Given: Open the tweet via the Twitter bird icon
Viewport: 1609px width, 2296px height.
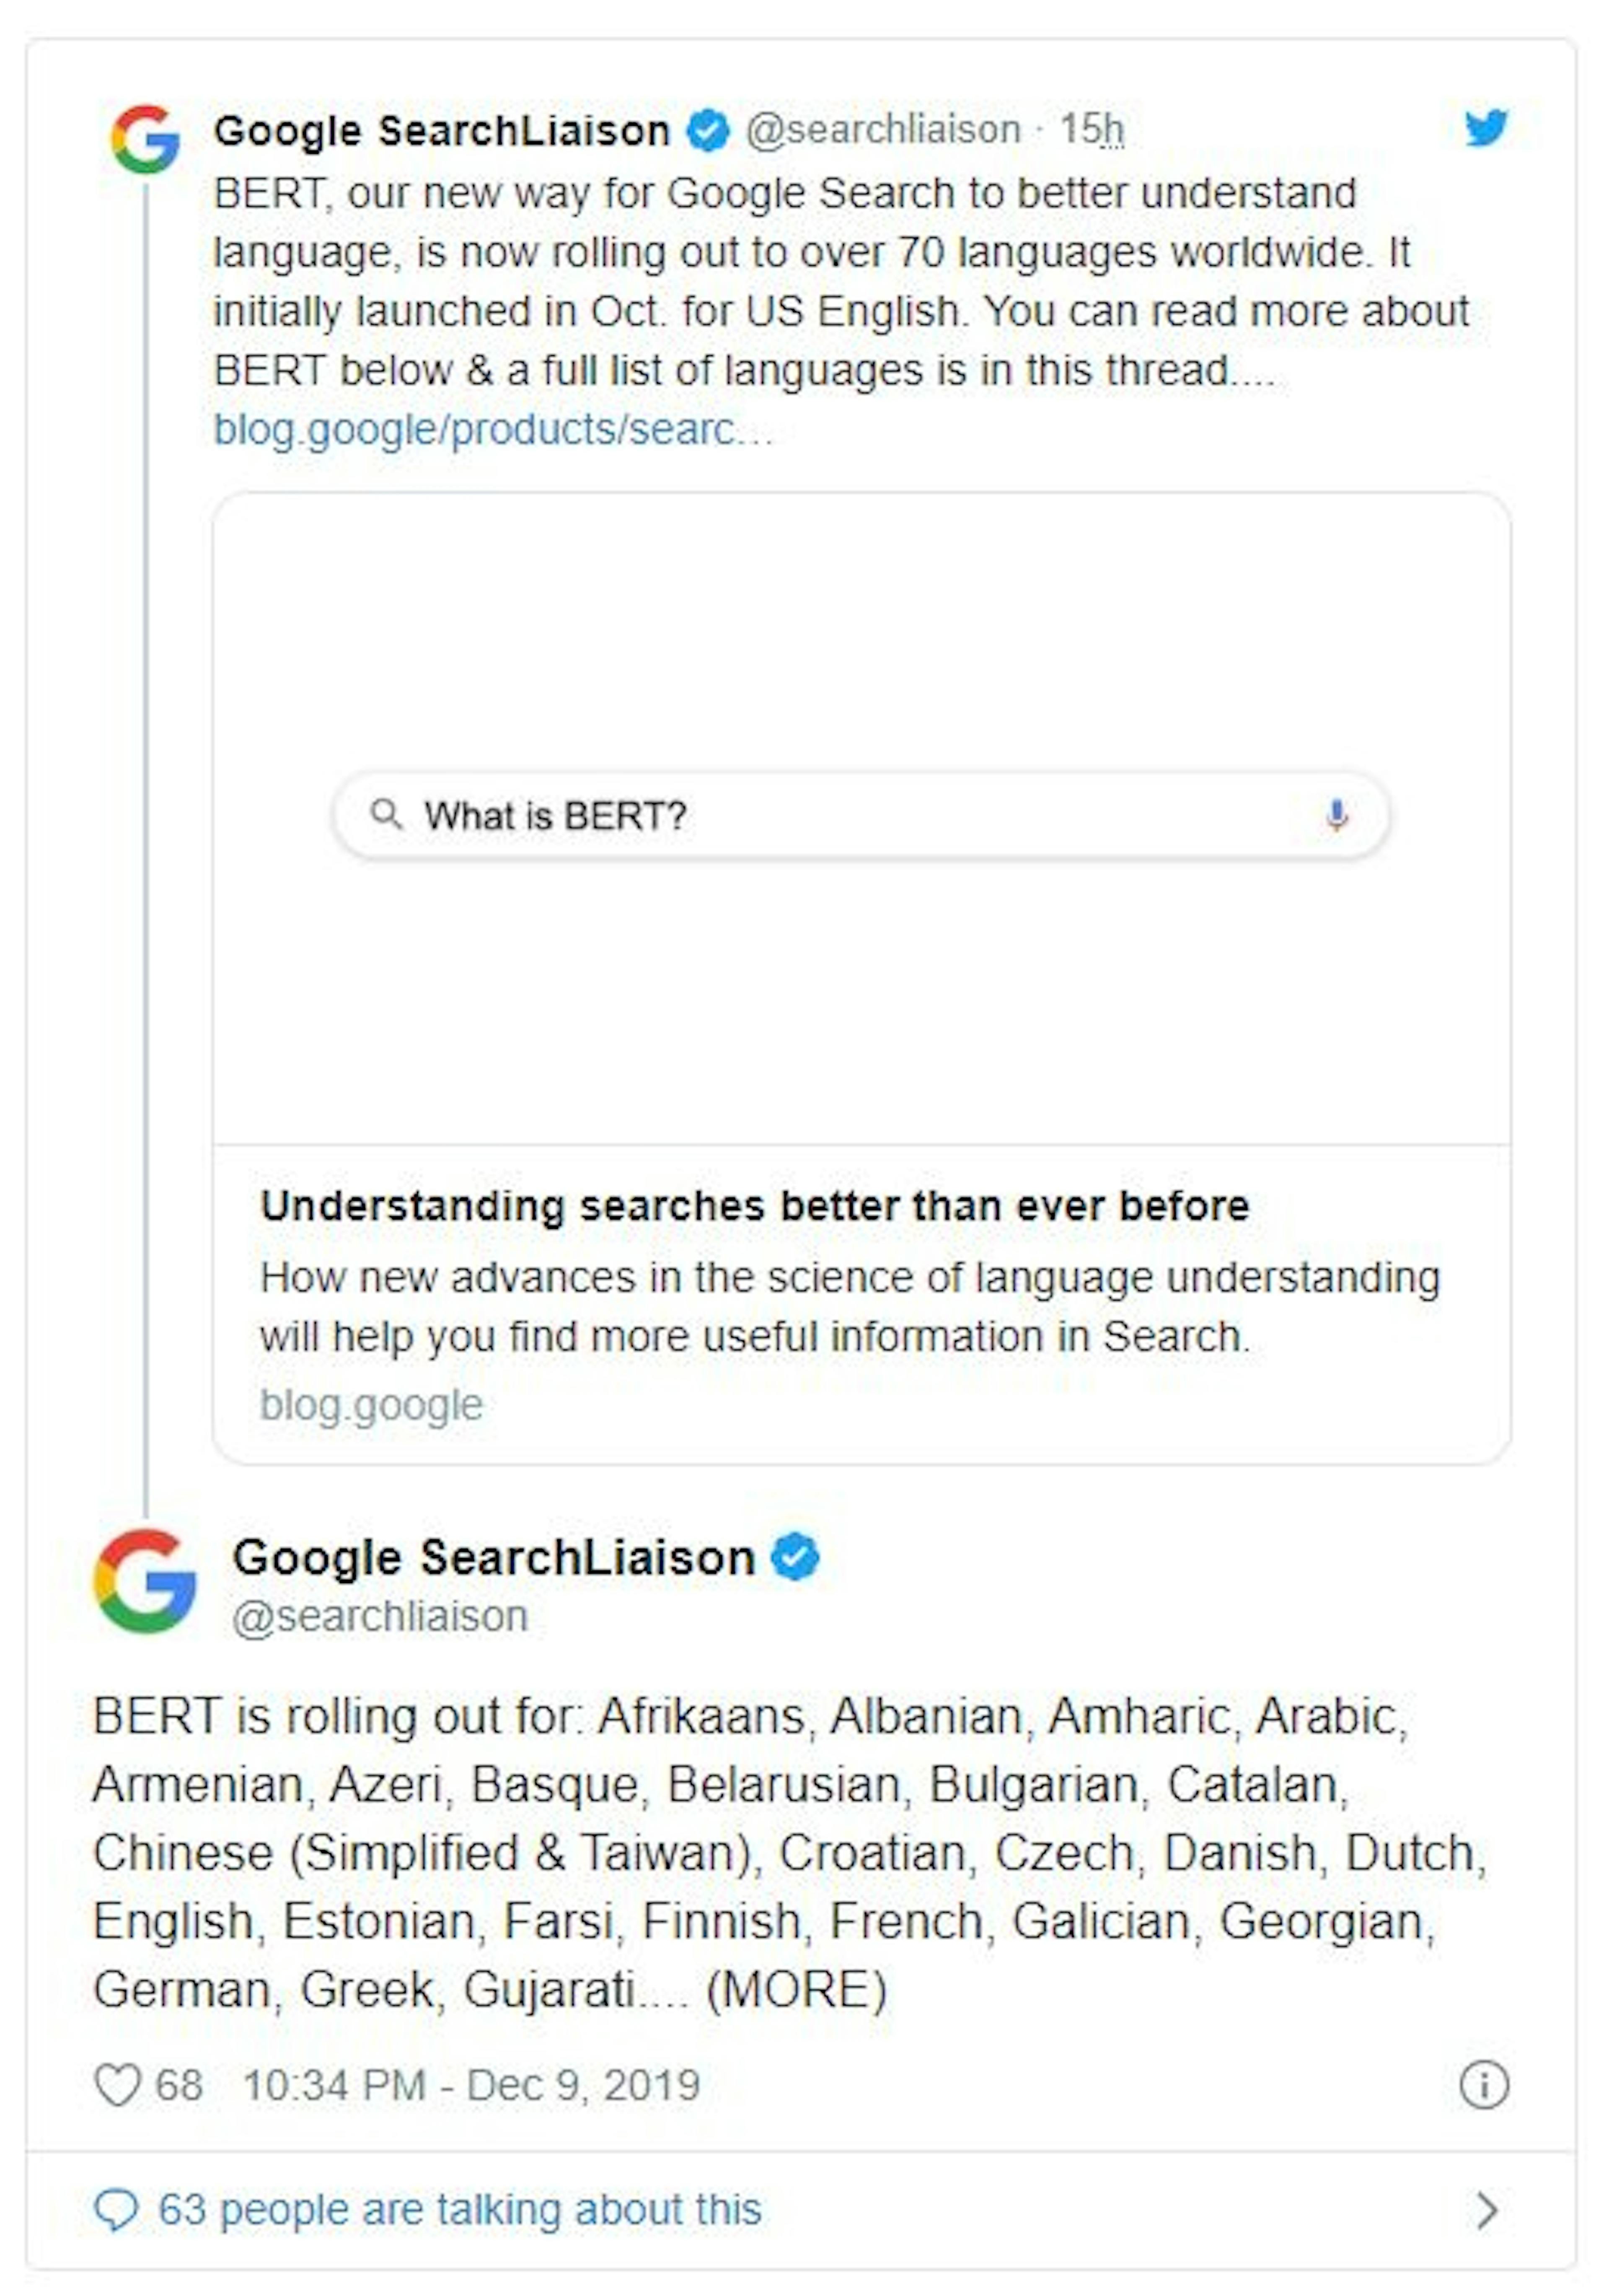Looking at the screenshot, I should coord(1488,128).
